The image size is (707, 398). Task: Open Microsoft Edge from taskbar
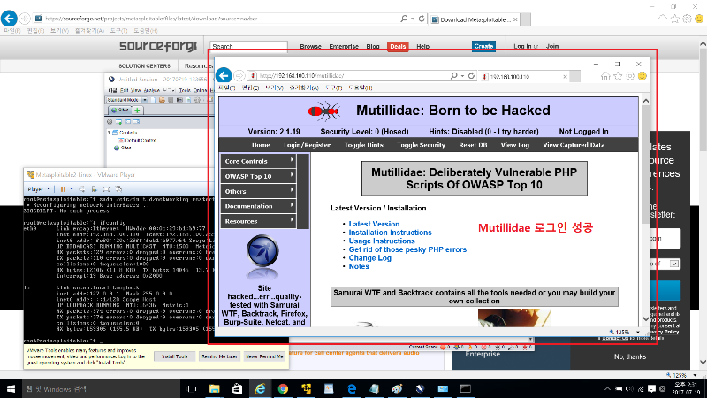click(x=352, y=388)
